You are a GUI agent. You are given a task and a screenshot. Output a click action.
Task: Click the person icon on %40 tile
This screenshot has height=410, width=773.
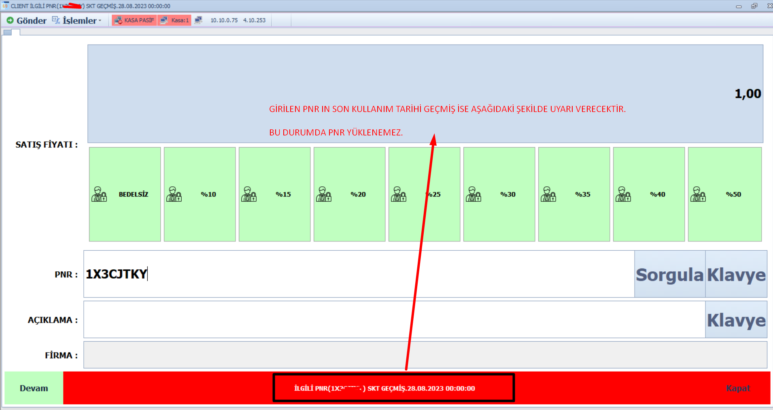(x=623, y=194)
